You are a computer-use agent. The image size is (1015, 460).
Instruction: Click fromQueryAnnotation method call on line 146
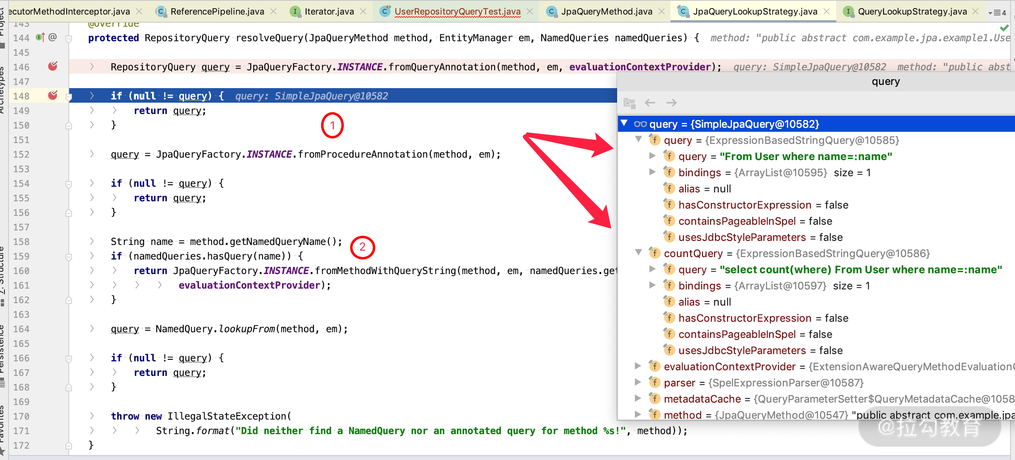pyautogui.click(x=442, y=67)
